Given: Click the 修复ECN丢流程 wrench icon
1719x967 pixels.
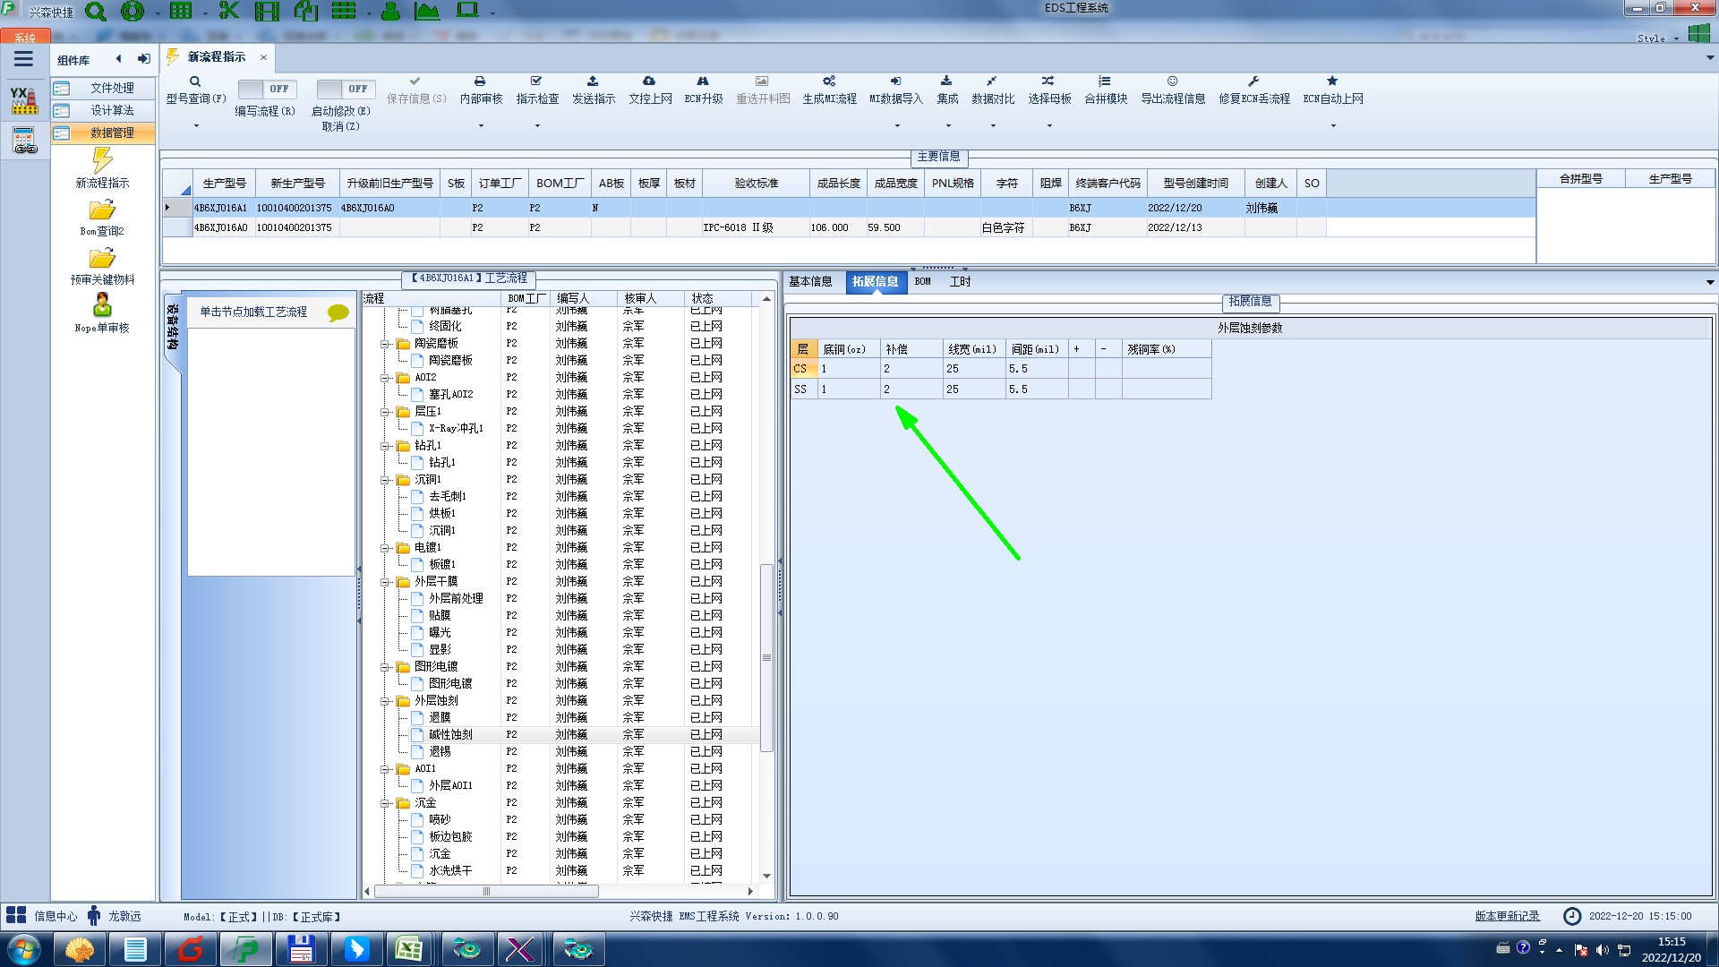Looking at the screenshot, I should pos(1253,81).
